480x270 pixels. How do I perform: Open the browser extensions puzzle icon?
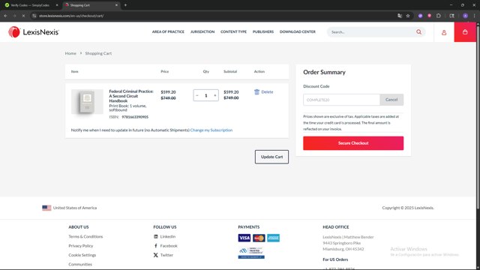(x=438, y=16)
